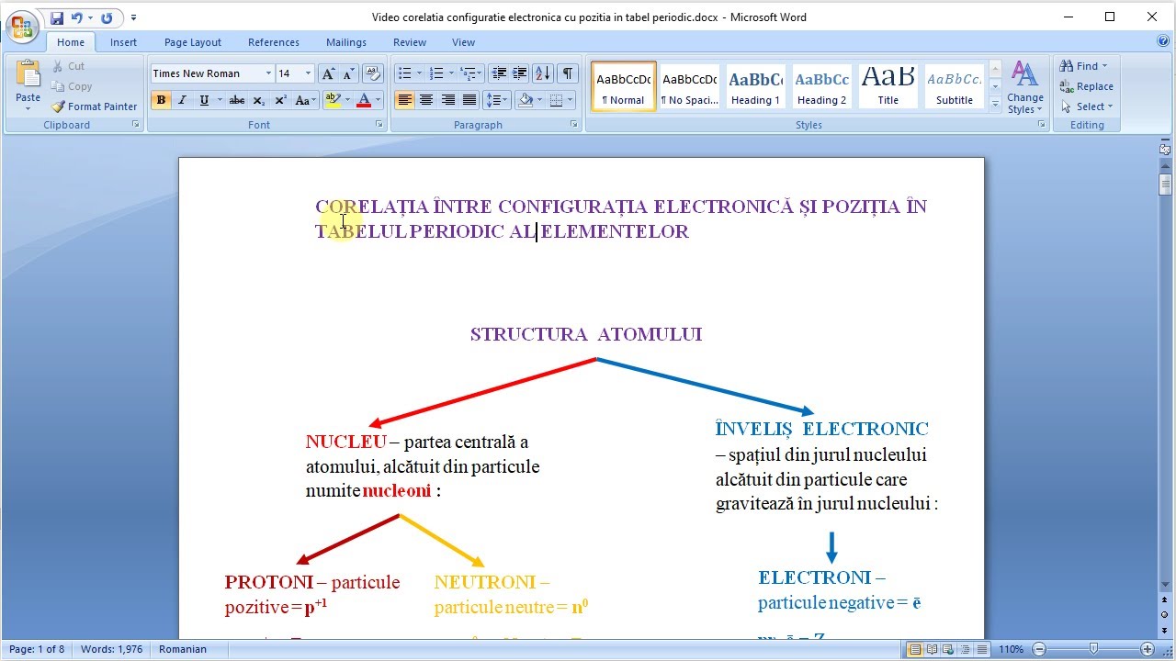Switch to Full Screen Reading view
1176x661 pixels.
tap(932, 650)
